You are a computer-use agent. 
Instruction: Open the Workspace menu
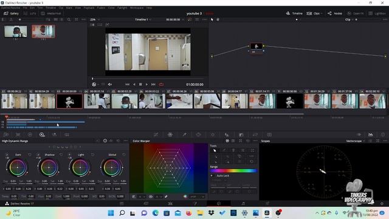(x=137, y=8)
